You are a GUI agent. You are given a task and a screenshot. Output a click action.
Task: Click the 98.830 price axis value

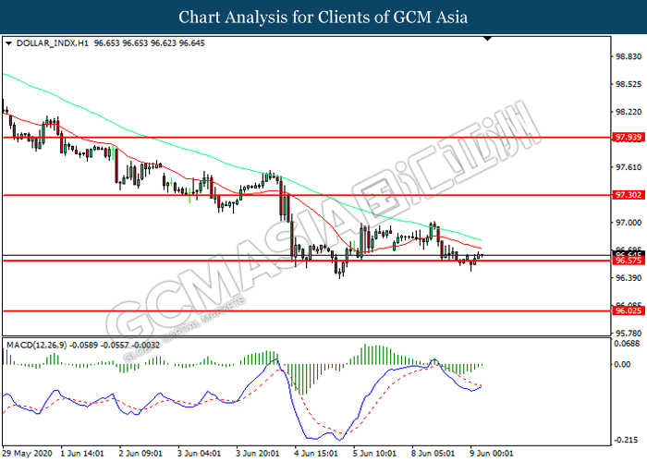[628, 55]
